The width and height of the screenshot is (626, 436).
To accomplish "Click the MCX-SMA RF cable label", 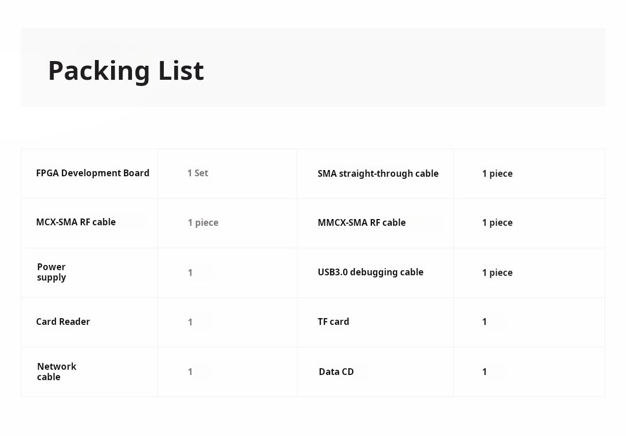I will coord(76,222).
